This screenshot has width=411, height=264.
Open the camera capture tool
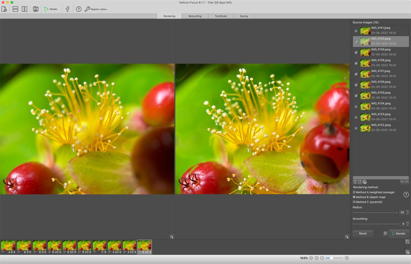click(36, 9)
